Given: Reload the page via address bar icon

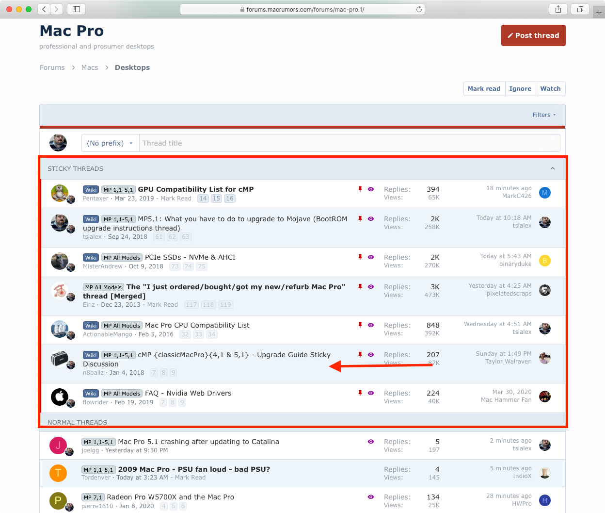Looking at the screenshot, I should (419, 9).
